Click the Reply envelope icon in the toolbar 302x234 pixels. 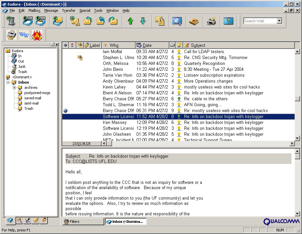pos(88,21)
